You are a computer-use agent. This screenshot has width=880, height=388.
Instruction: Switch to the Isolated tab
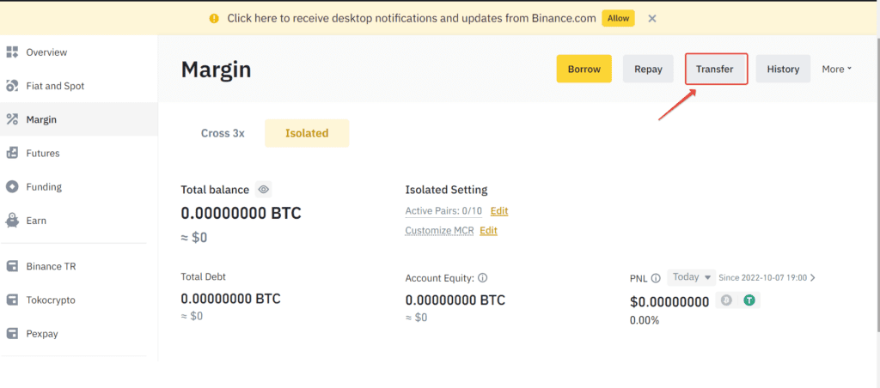tap(307, 133)
